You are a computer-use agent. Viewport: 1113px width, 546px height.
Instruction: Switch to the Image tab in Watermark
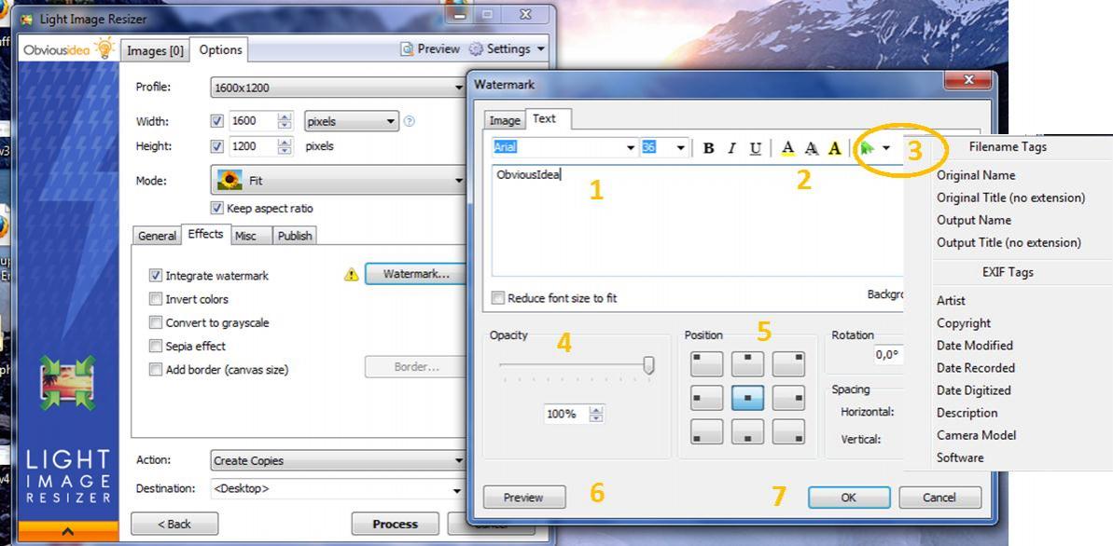coord(505,120)
